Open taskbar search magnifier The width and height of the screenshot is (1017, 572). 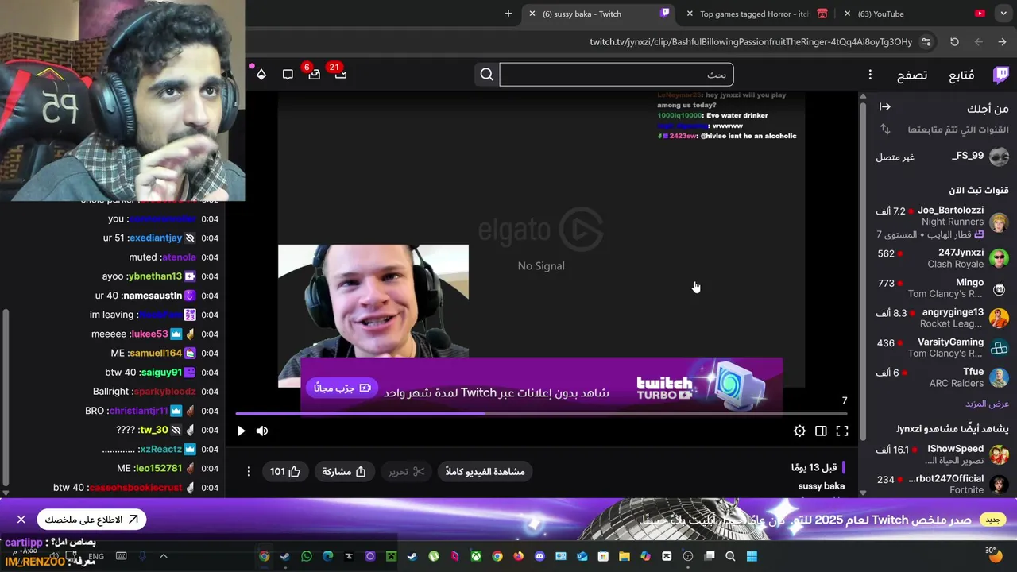(730, 556)
